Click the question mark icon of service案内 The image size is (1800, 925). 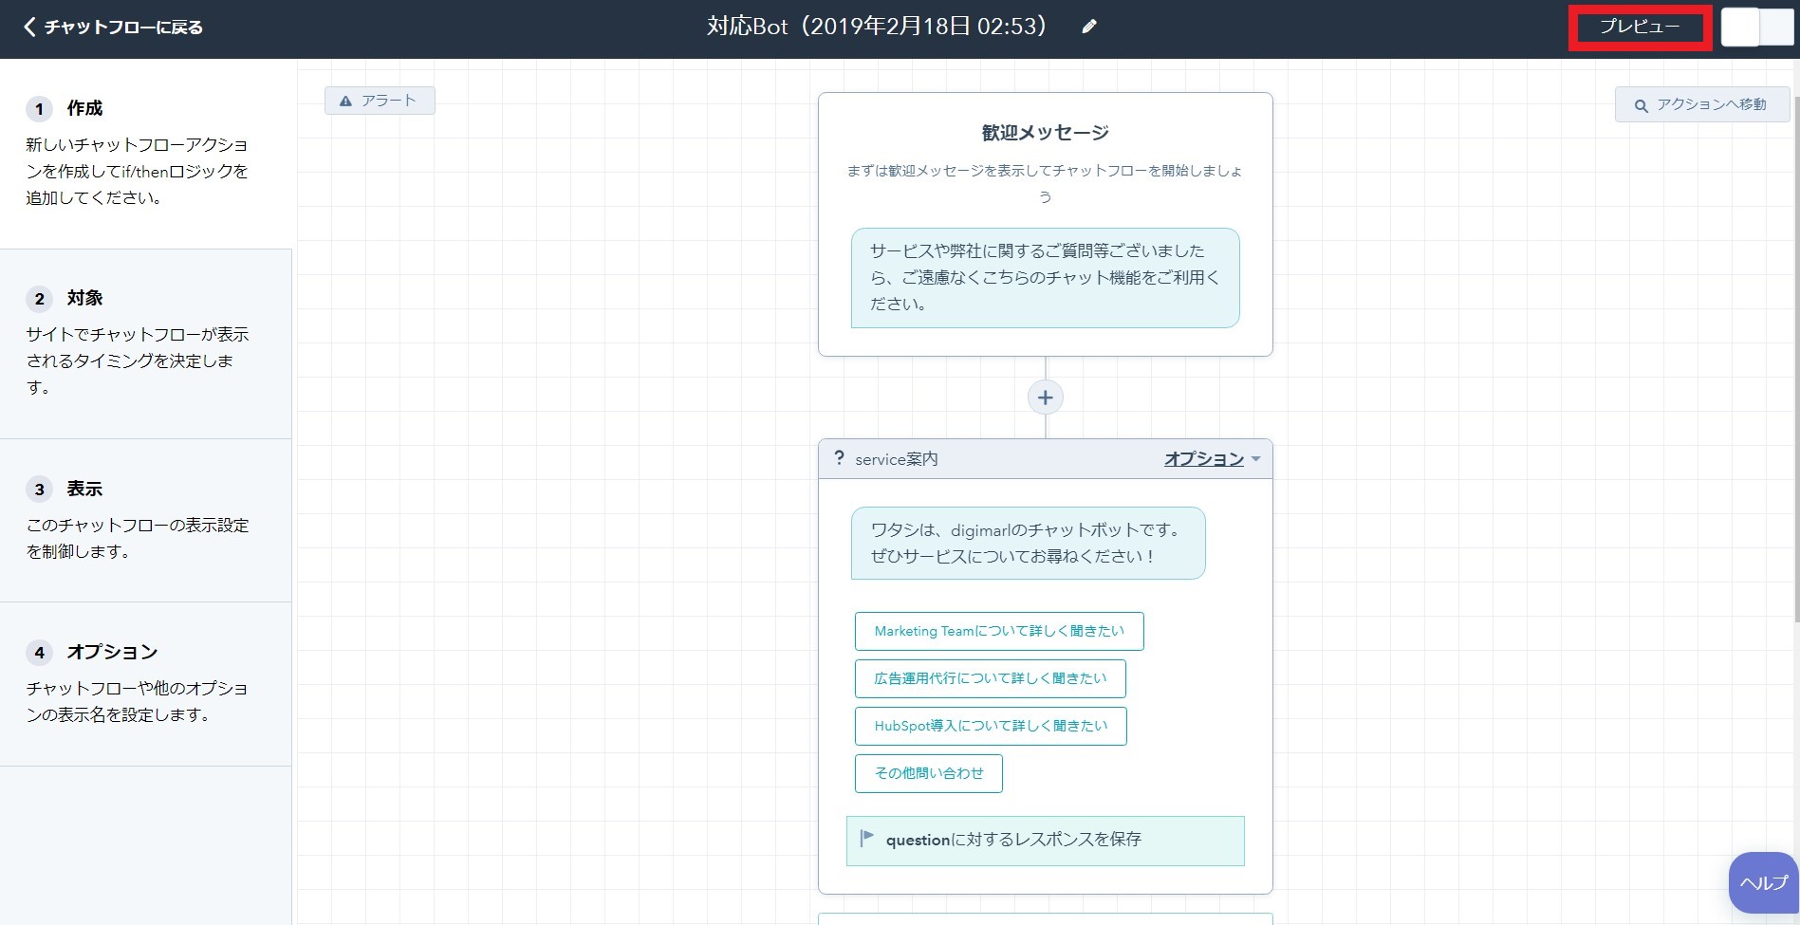(839, 458)
